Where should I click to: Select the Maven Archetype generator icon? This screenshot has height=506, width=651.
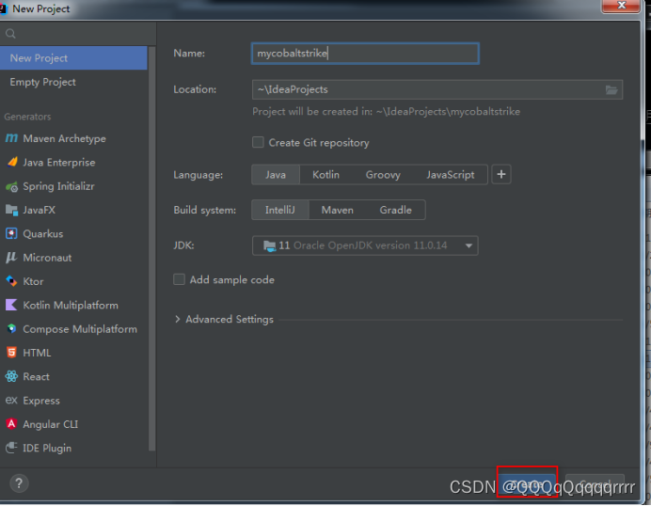pos(11,138)
